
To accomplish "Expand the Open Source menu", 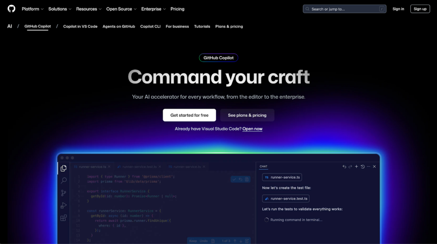I will pyautogui.click(x=122, y=9).
